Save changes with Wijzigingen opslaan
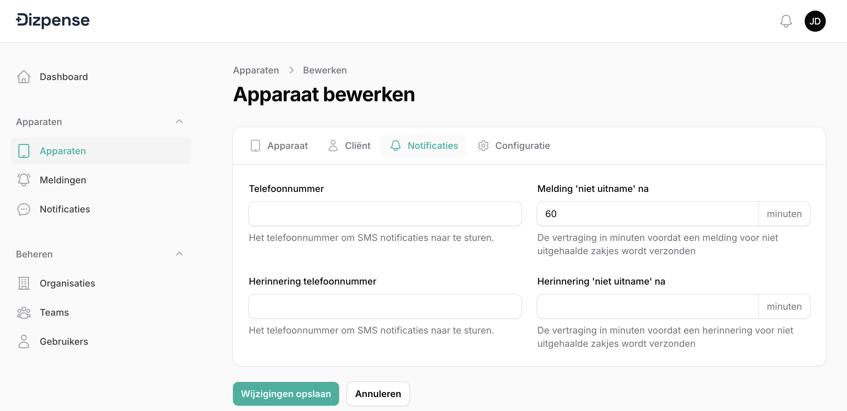The height and width of the screenshot is (411, 847). (x=286, y=394)
